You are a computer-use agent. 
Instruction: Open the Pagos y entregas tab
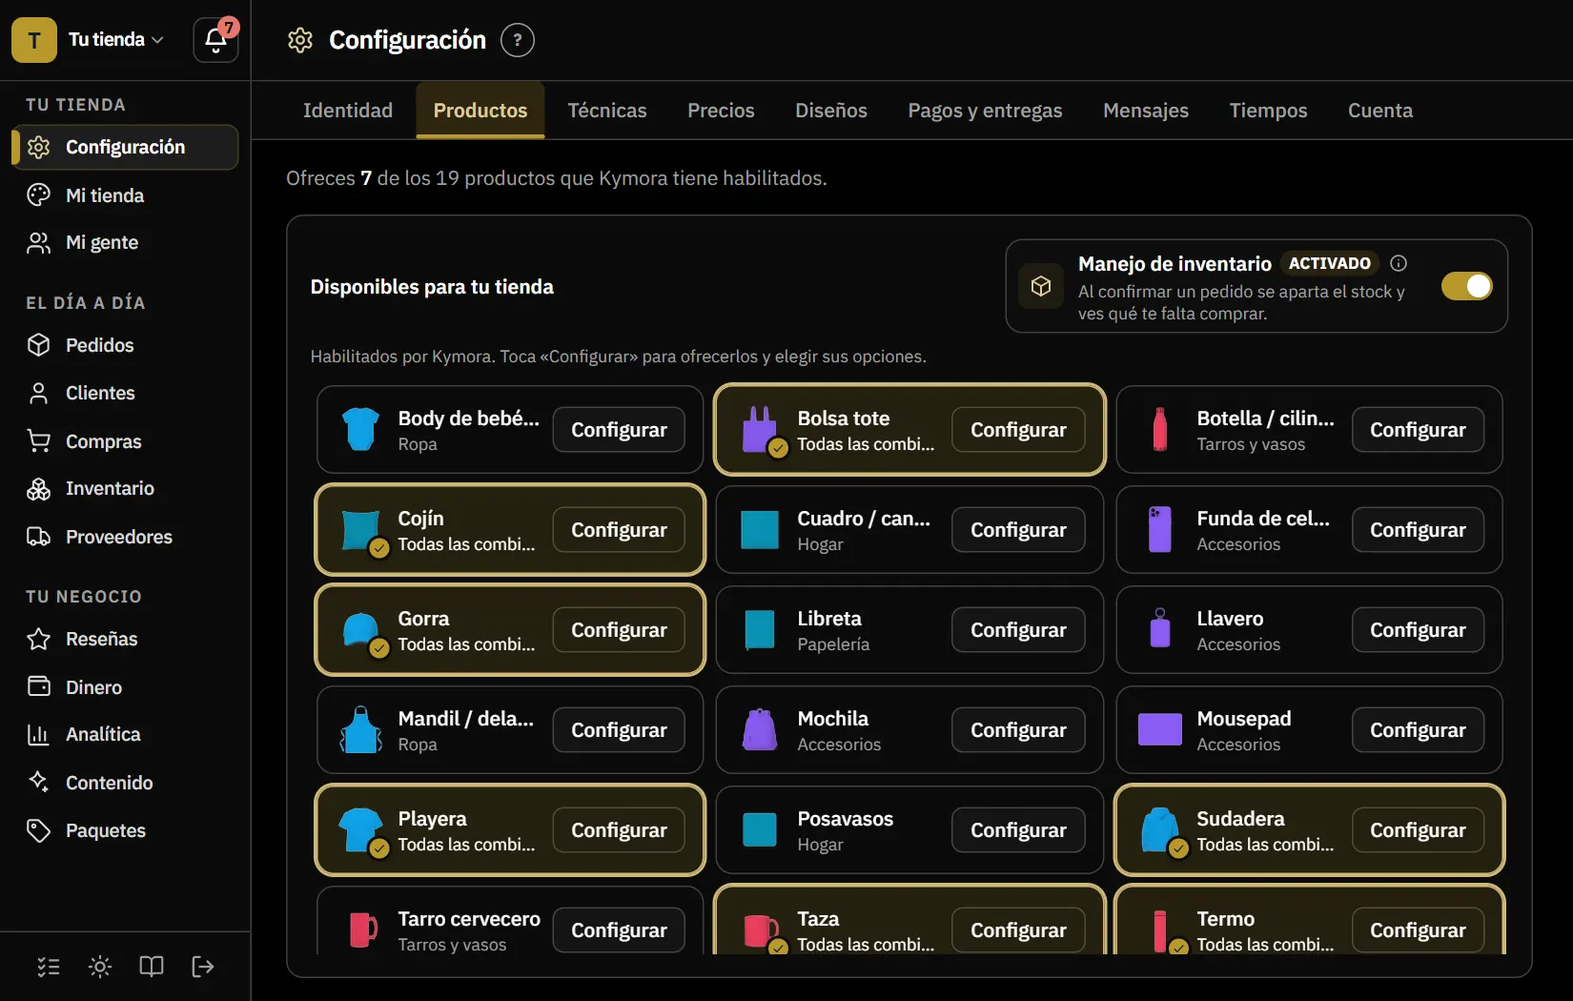pos(985,111)
